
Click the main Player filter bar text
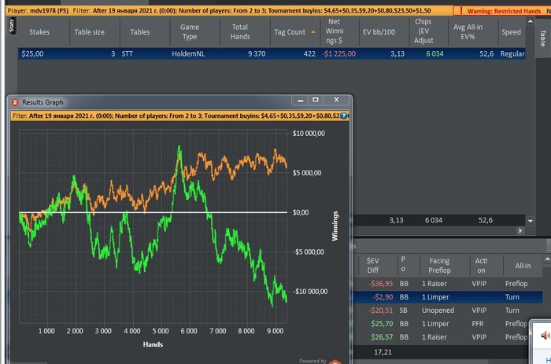pos(220,11)
